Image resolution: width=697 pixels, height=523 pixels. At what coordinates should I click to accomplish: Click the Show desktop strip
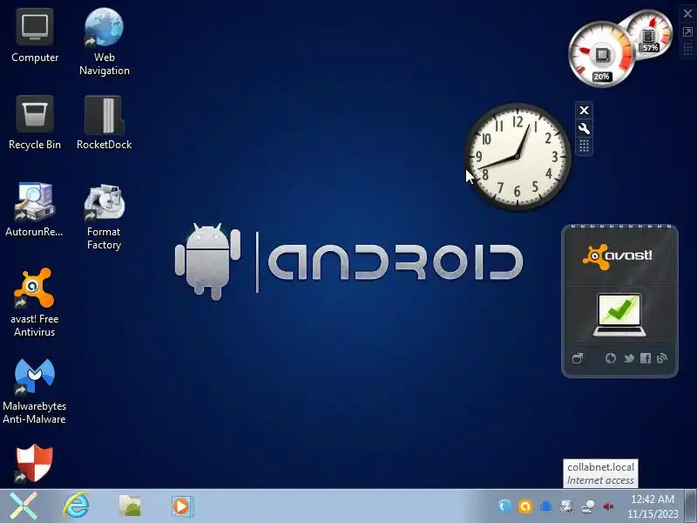691,506
